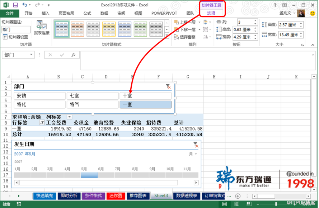Select cell value 415230.58 in row 9
Screen dimensions: 319x208
[191, 129]
